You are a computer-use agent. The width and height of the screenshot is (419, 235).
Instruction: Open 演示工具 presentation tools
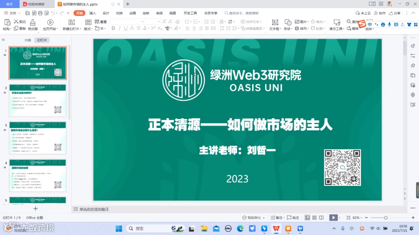(x=336, y=25)
